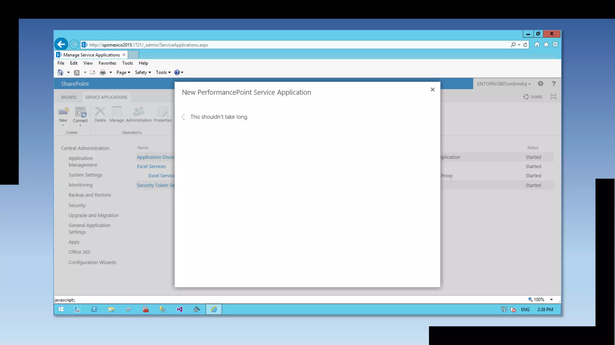Open the Favorites menu
615x345 pixels.
107,63
